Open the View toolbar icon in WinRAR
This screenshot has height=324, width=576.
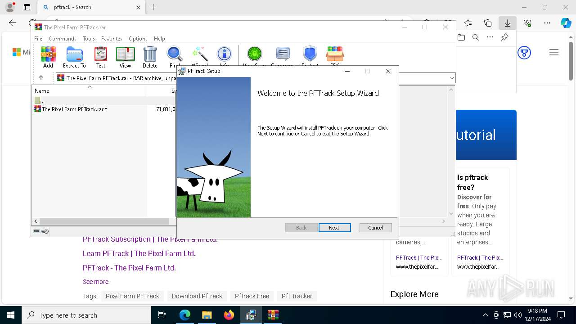[x=125, y=57]
